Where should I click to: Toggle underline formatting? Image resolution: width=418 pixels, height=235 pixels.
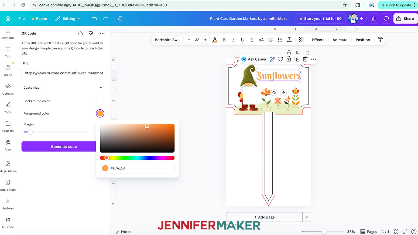pyautogui.click(x=243, y=40)
